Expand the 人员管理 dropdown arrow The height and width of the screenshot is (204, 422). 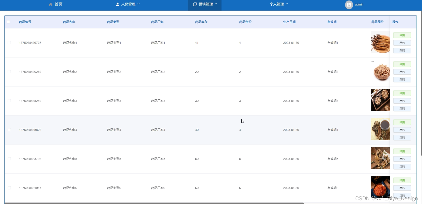138,4
